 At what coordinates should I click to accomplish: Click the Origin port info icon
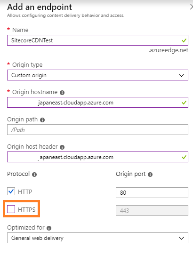coord(150,175)
